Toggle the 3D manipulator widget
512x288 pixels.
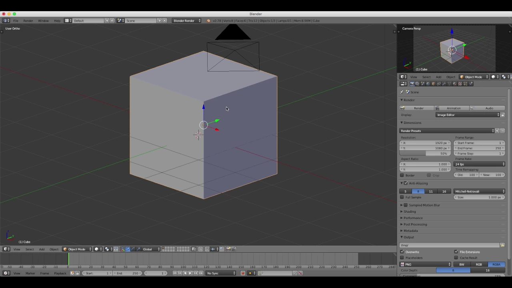[x=122, y=249]
